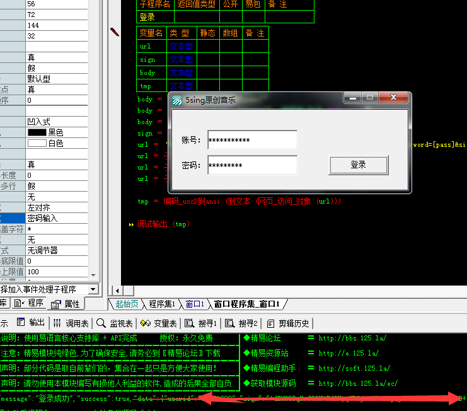The width and height of the screenshot is (467, 411).
Task: Switch to the 窗口1 tab
Action: [195, 304]
